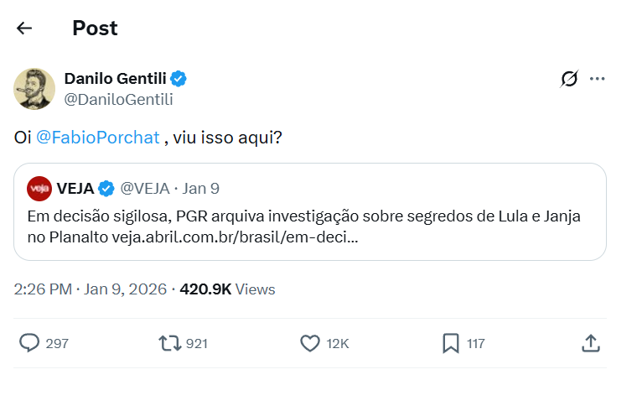Open the three-dot more options menu
Image resolution: width=642 pixels, height=406 pixels.
point(597,79)
